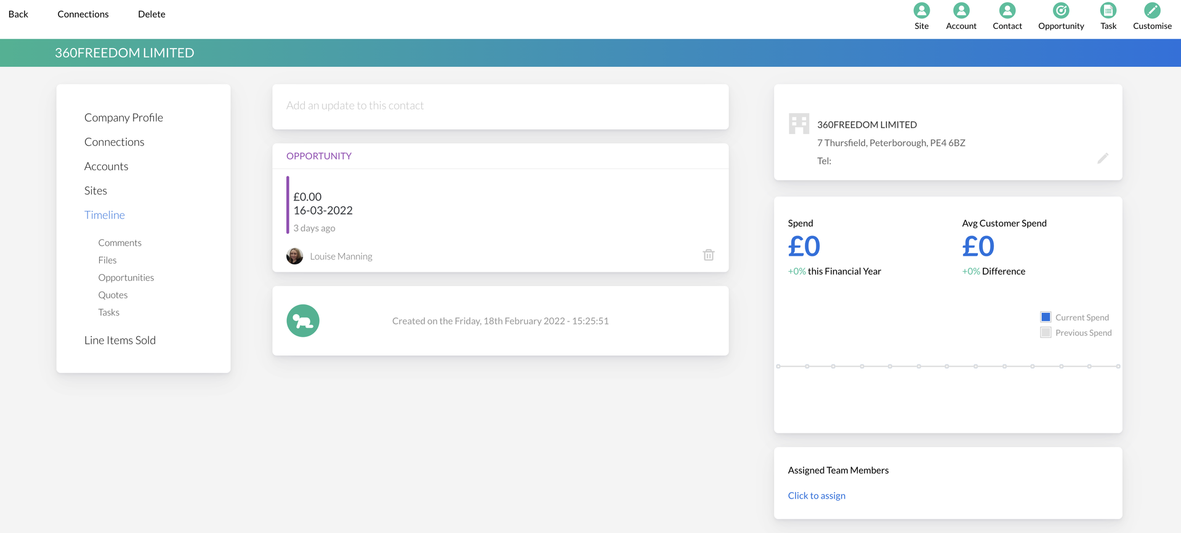Viewport: 1181px width, 533px height.
Task: Create an Opportunity using the target icon
Action: 1060,10
